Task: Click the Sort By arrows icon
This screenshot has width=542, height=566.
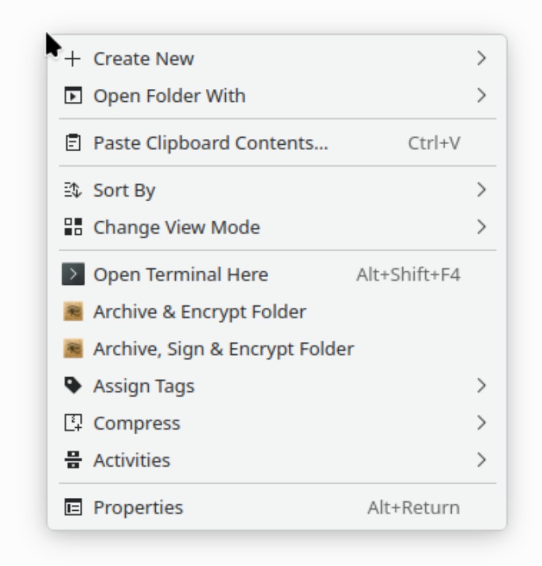Action: point(73,190)
